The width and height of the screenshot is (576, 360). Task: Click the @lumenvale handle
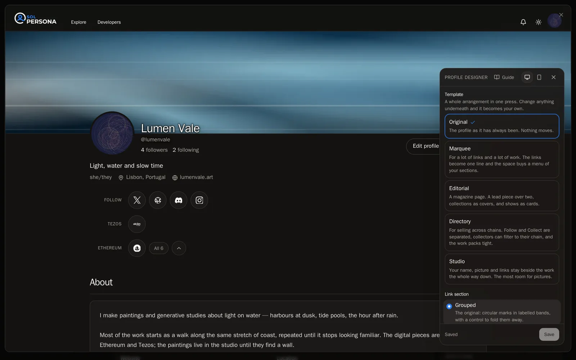(x=156, y=139)
